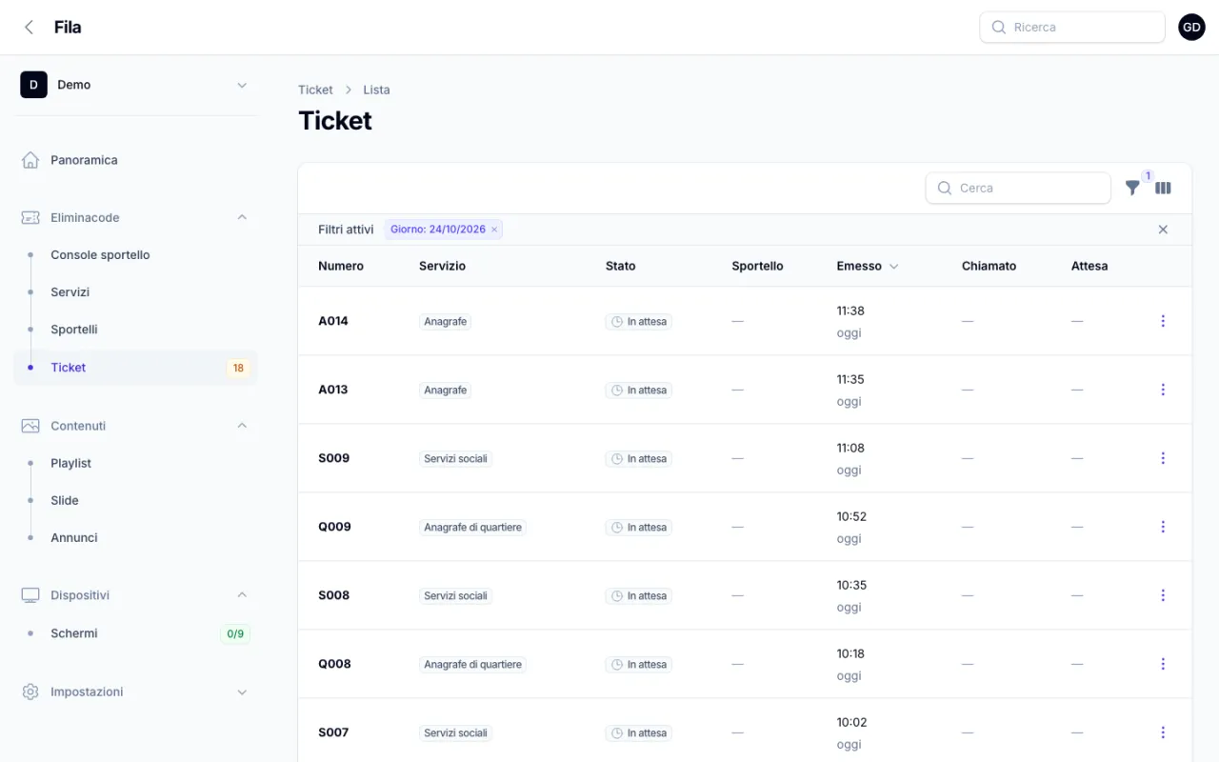
Task: Click the Numero column header
Action: click(341, 267)
